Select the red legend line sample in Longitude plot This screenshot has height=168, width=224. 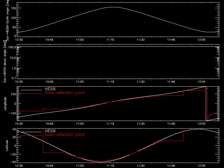[31, 94]
